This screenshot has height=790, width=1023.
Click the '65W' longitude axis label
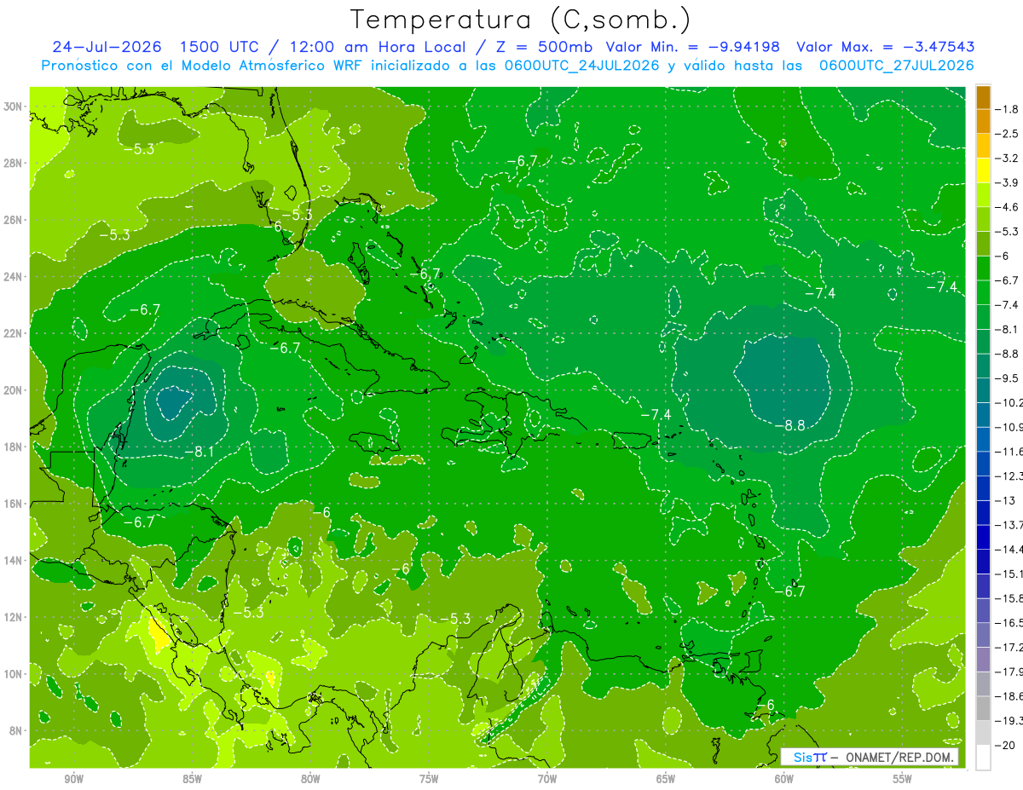tap(666, 778)
